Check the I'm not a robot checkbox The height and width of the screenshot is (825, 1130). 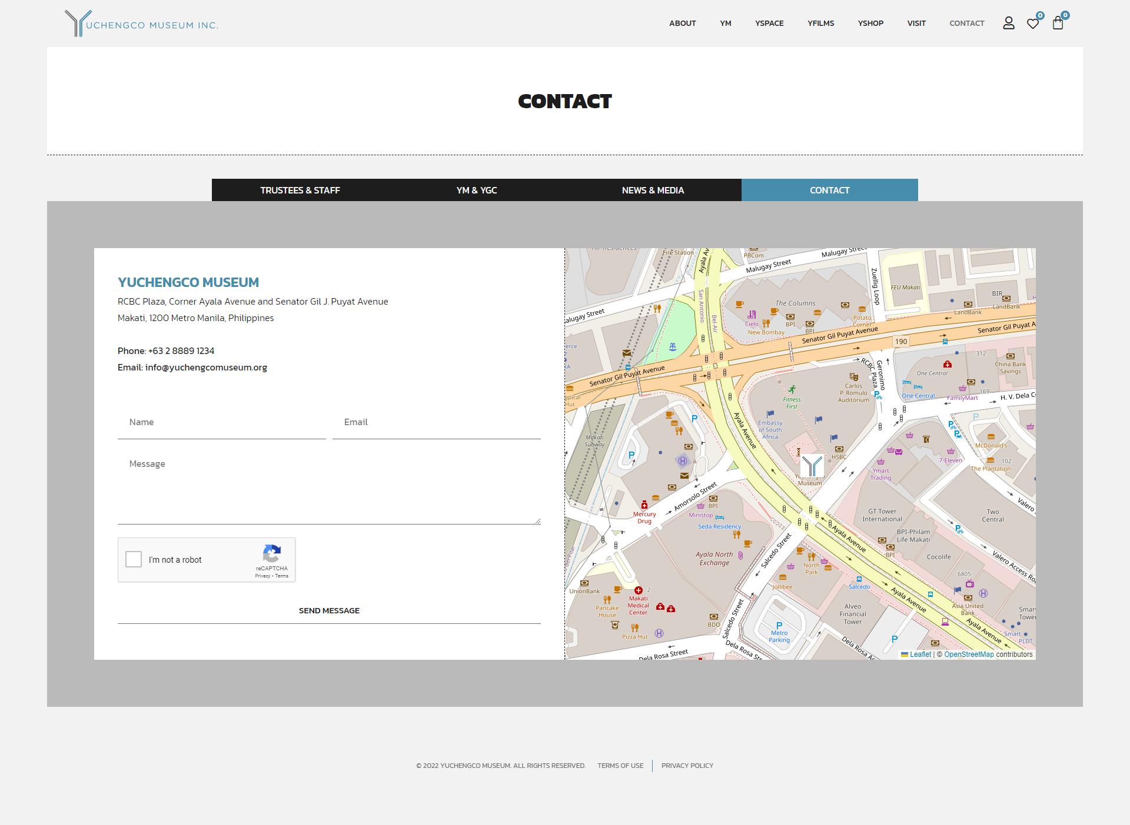pos(134,559)
